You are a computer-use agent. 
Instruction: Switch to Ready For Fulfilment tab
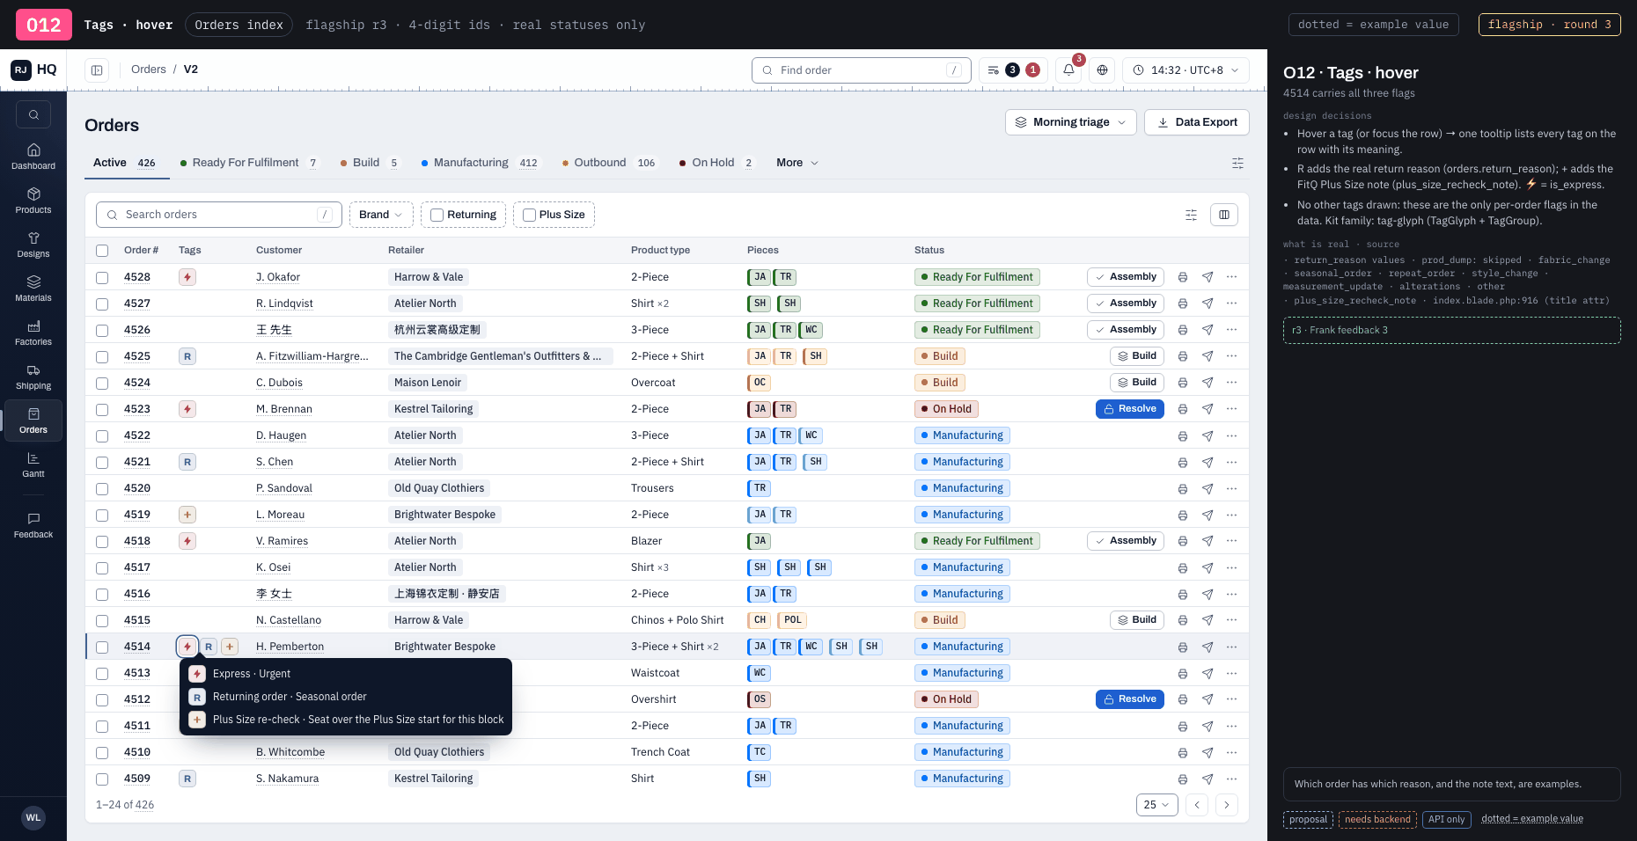pyautogui.click(x=250, y=163)
